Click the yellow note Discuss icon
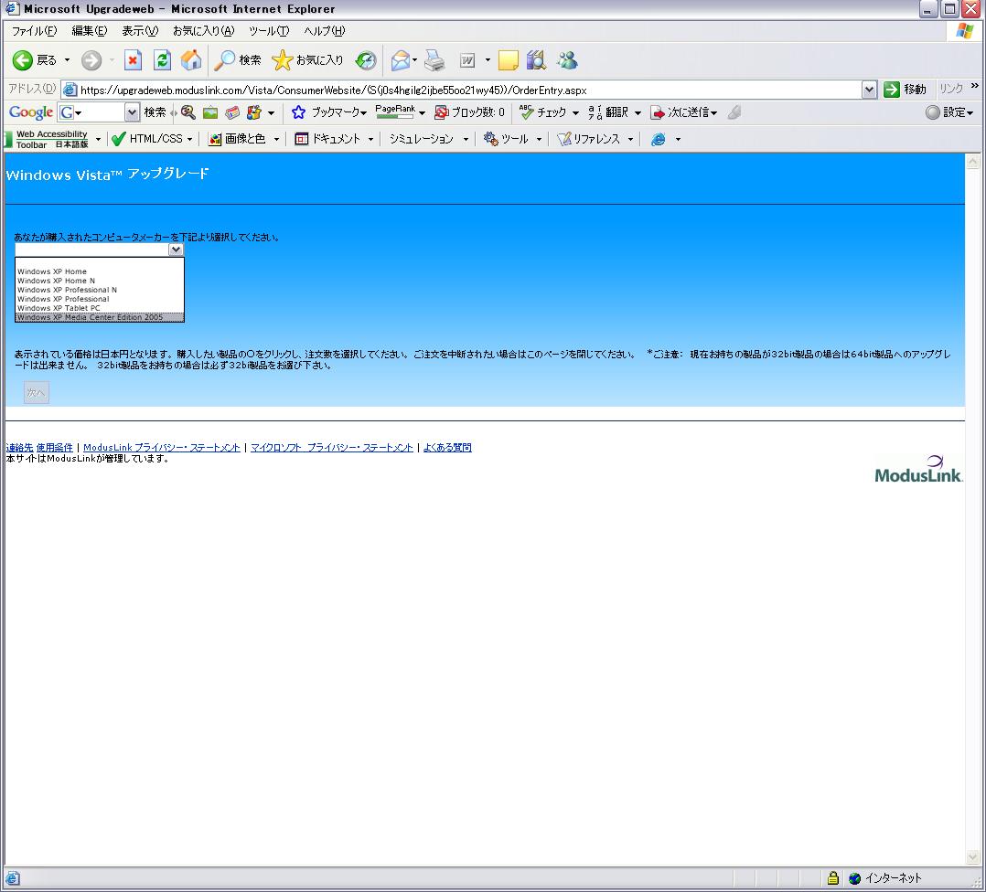Image resolution: width=986 pixels, height=892 pixels. click(x=509, y=60)
